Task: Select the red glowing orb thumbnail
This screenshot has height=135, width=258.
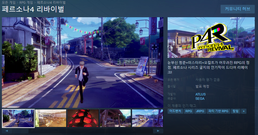Action: (83, 118)
